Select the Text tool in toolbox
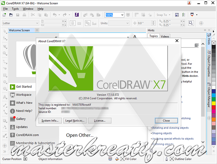Viewport: 217px width, 164px height. [x=5, y=97]
